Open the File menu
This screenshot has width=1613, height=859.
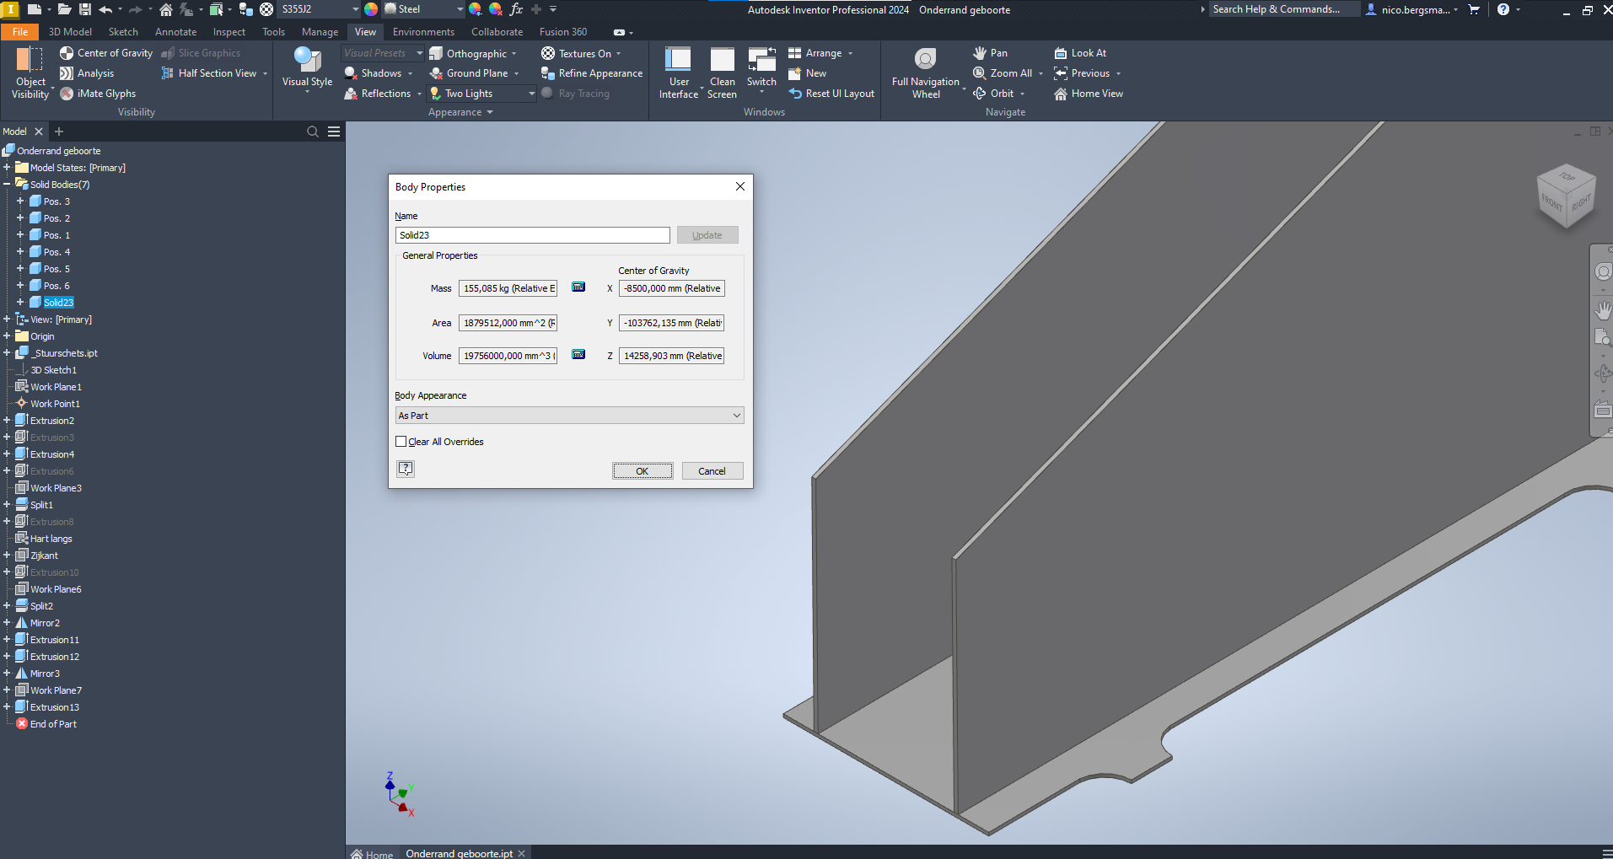[19, 31]
